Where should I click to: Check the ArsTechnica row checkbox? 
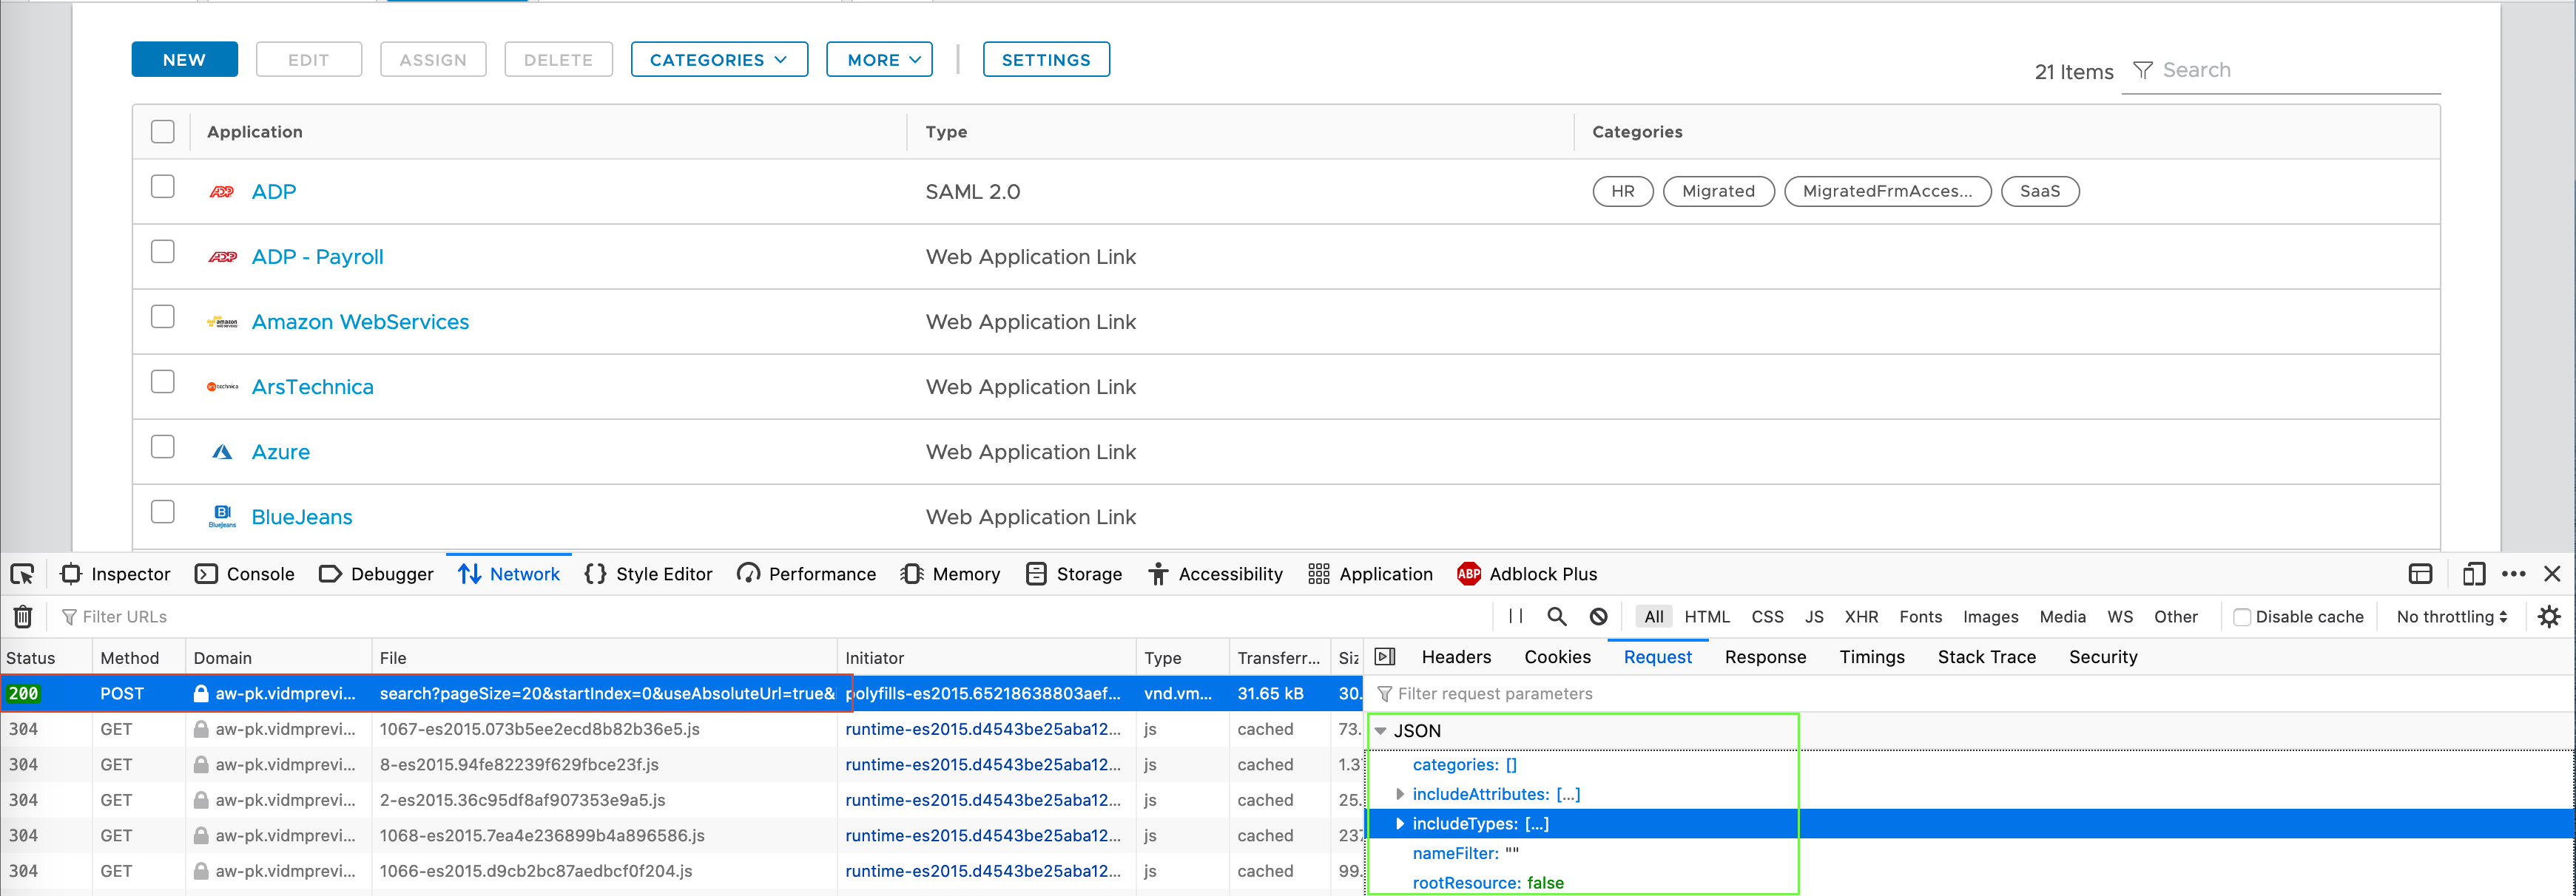pos(163,381)
